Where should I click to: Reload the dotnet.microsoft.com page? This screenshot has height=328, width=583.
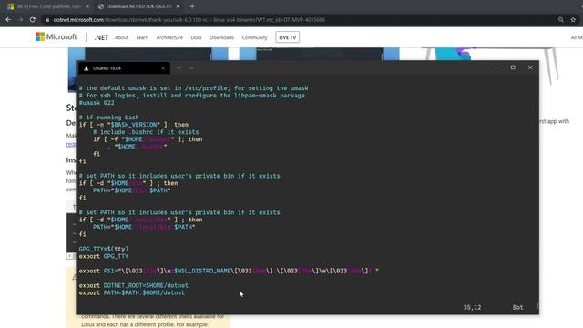click(x=33, y=20)
